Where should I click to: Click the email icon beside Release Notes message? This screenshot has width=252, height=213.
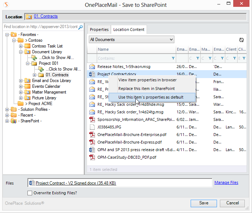[x=92, y=67]
